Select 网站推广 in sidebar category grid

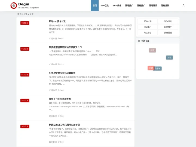click(148, 27)
